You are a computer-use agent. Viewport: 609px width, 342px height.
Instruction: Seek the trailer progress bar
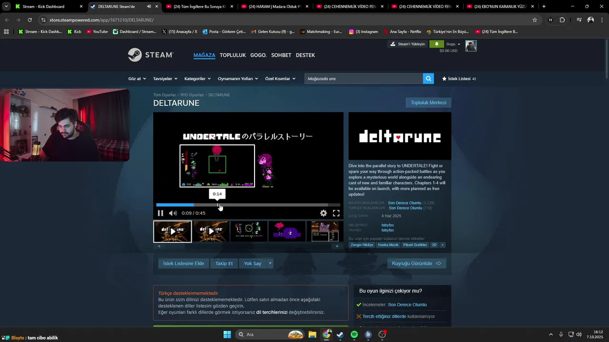coord(248,205)
